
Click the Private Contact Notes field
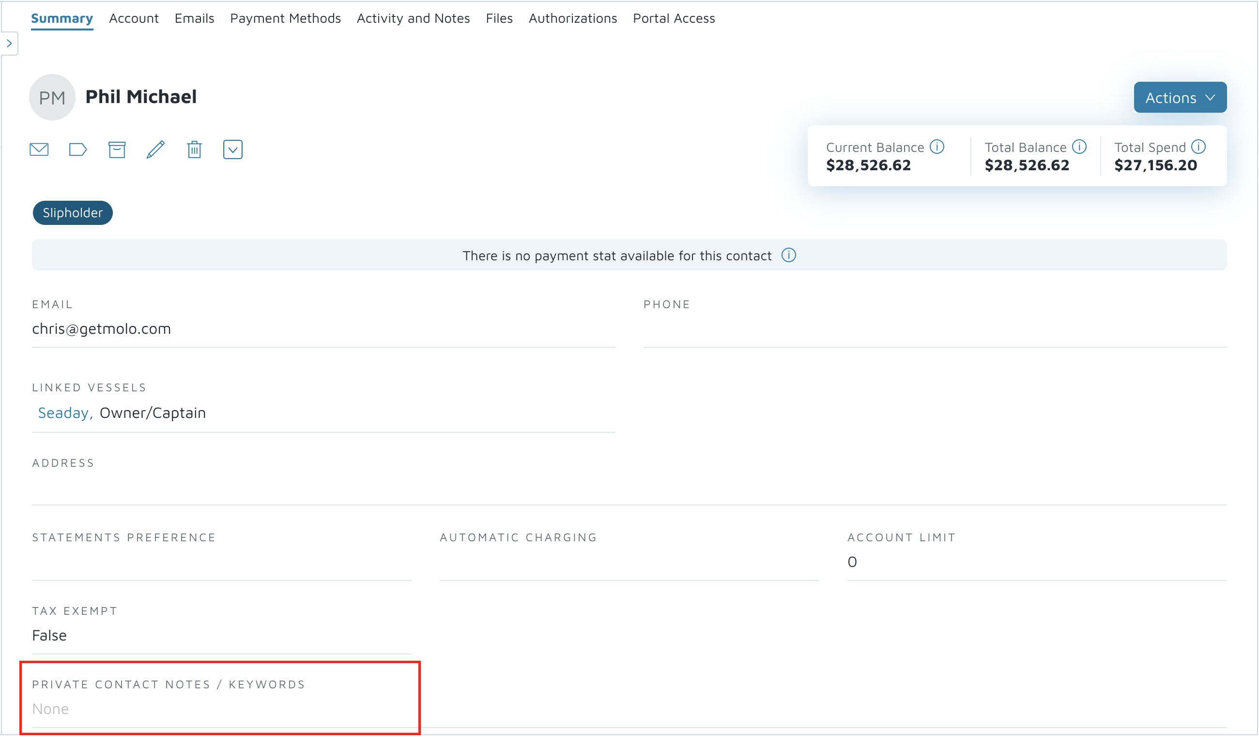coord(220,709)
